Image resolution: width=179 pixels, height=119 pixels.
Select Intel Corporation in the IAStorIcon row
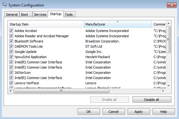pos(98,73)
